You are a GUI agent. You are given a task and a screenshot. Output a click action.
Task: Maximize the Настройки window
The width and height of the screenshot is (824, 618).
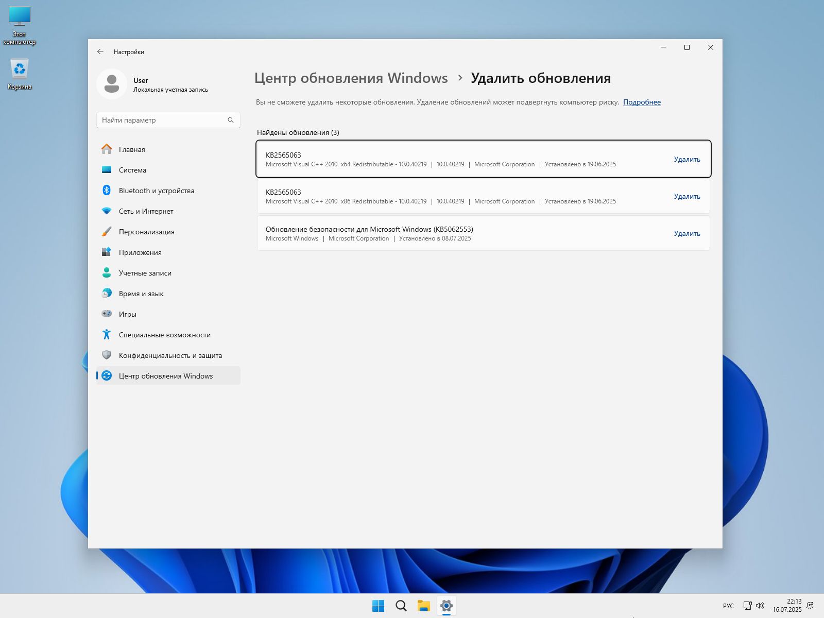pos(686,47)
